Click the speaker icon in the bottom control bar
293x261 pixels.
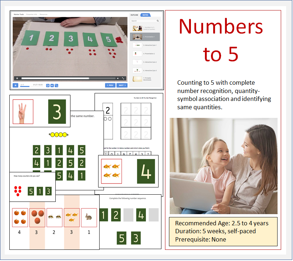tap(52, 85)
